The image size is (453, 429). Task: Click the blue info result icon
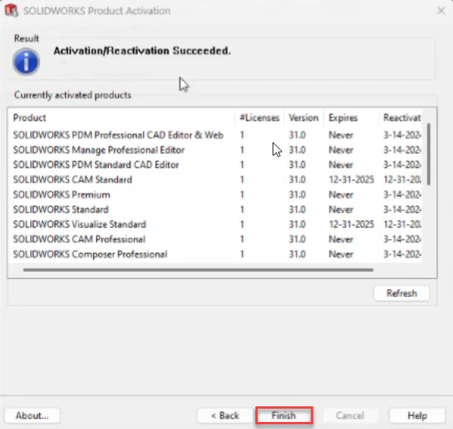coord(26,62)
